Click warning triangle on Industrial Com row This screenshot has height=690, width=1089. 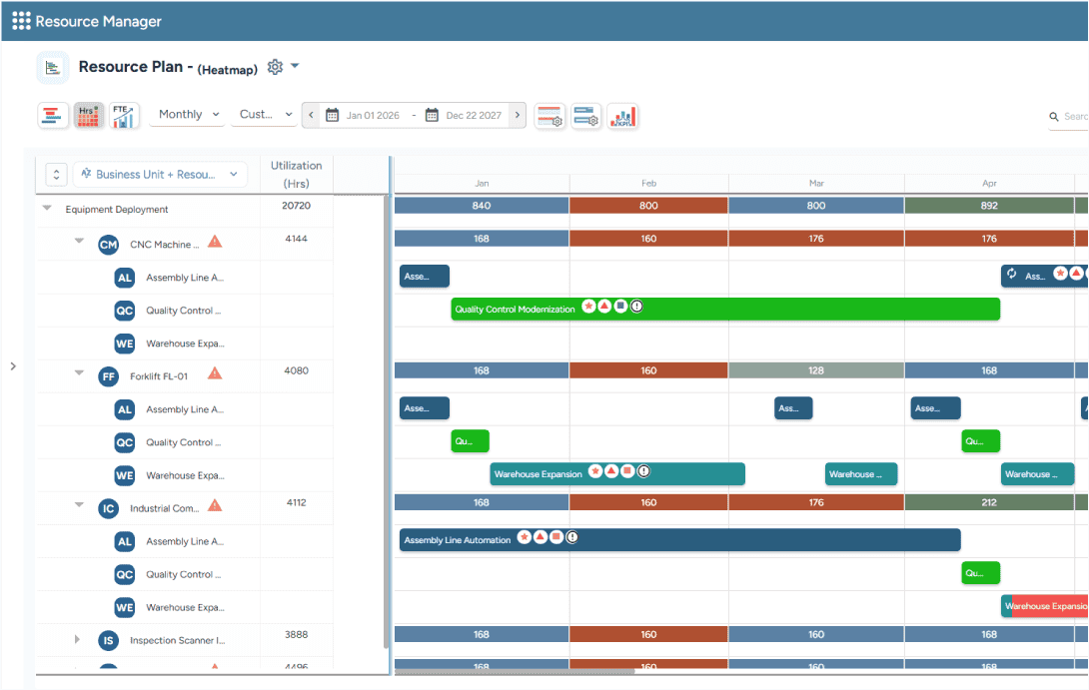coord(215,505)
